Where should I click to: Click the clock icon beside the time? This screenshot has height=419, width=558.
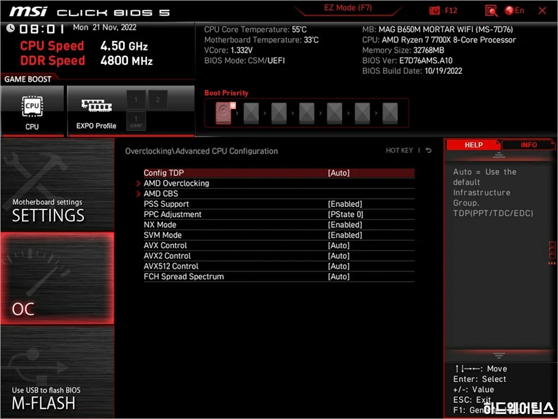point(10,28)
